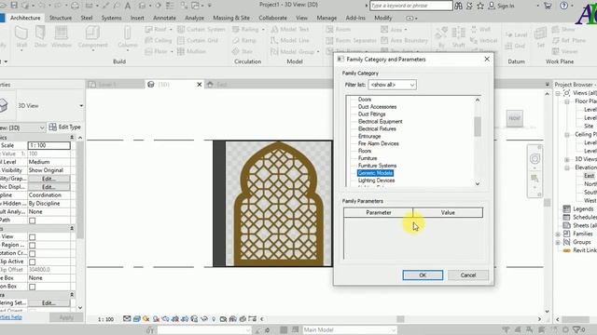Switch to the Annotate ribbon tab
Screen dimensions: 597x335
coord(164,18)
